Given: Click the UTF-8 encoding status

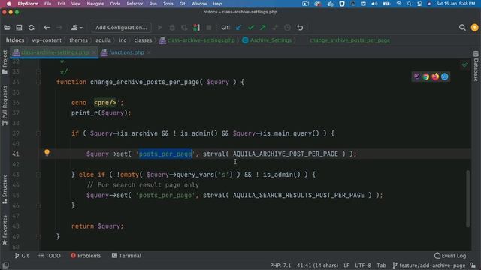Looking at the screenshot, I should [x=363, y=265].
